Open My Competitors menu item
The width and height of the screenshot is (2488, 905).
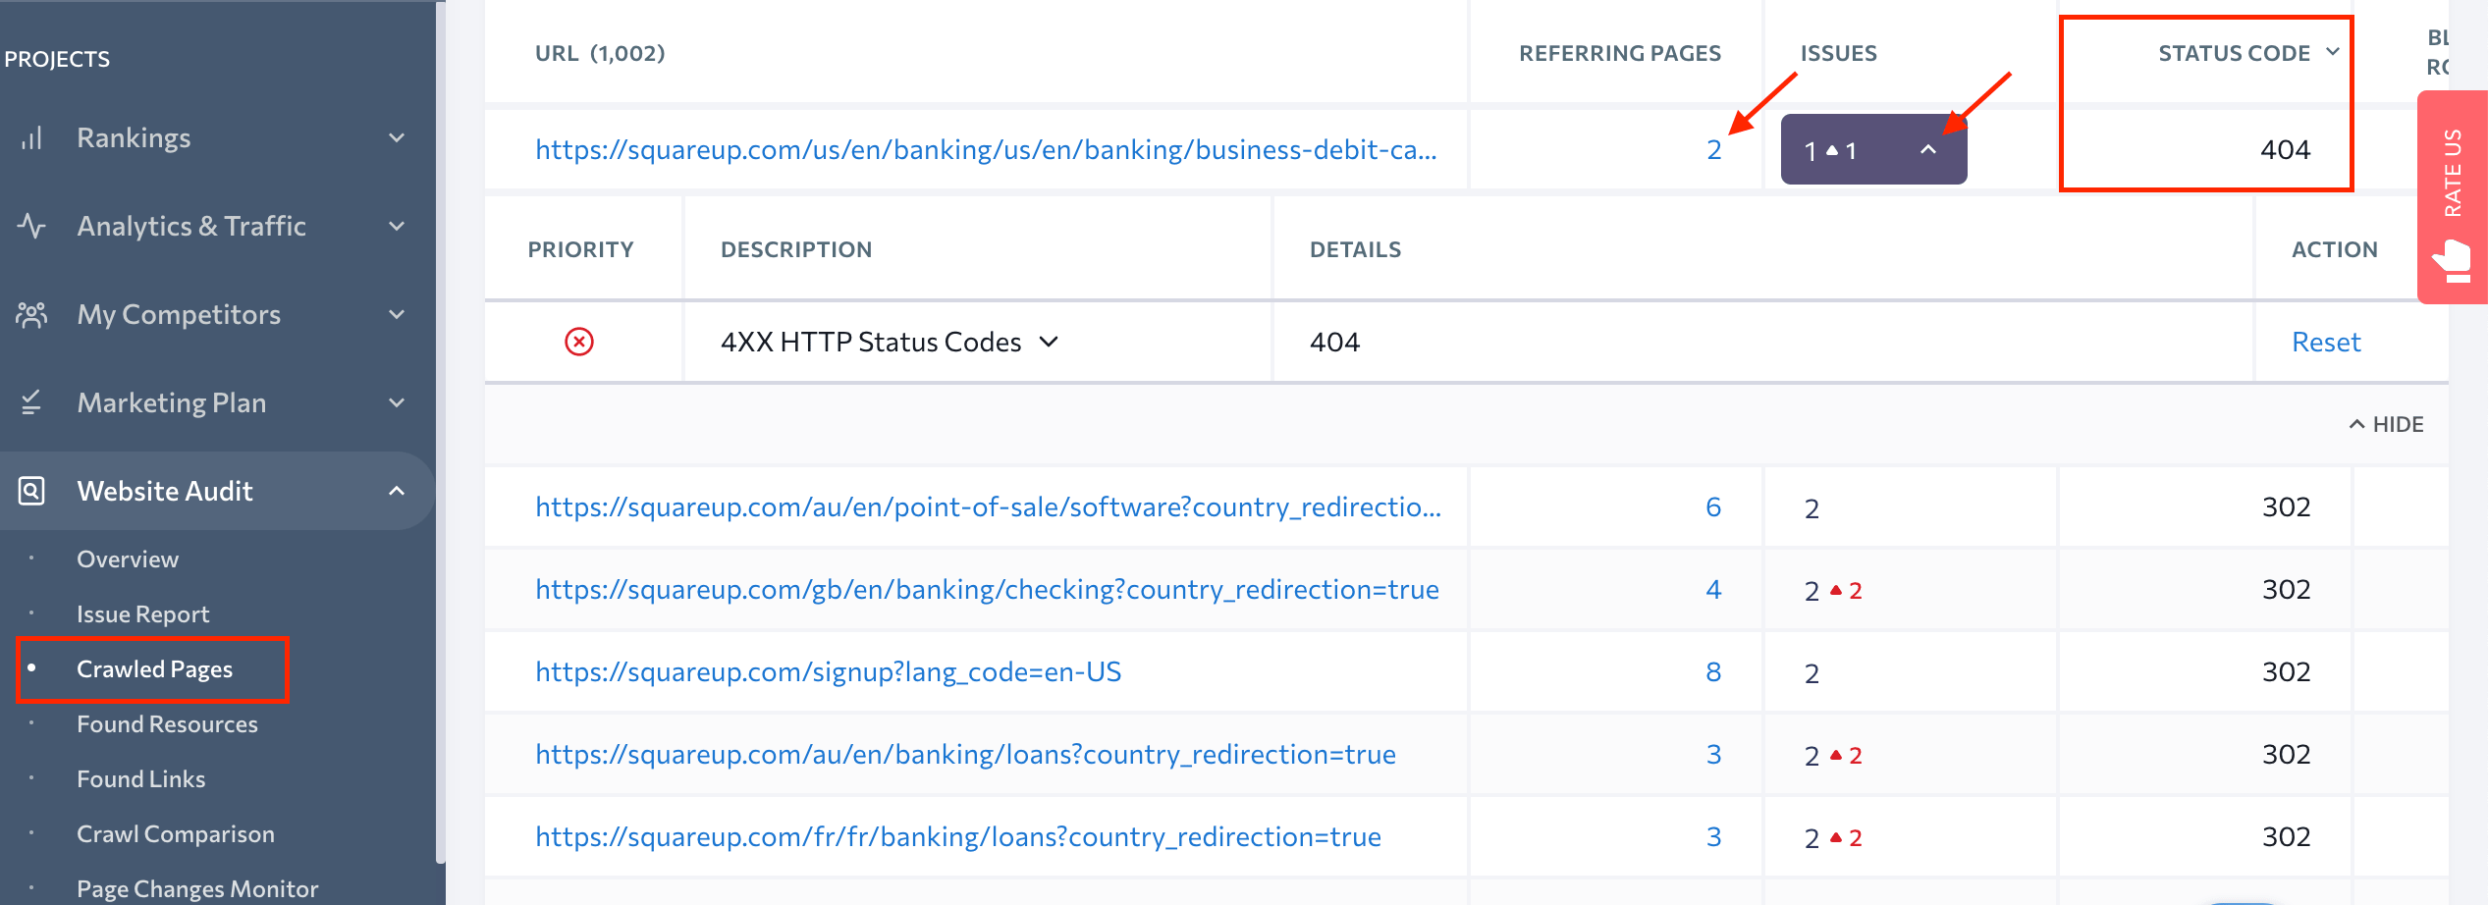[x=179, y=315]
